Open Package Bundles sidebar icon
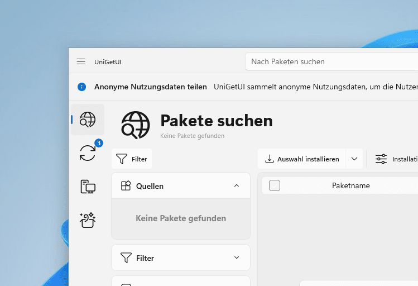The width and height of the screenshot is (418, 286). tap(88, 220)
